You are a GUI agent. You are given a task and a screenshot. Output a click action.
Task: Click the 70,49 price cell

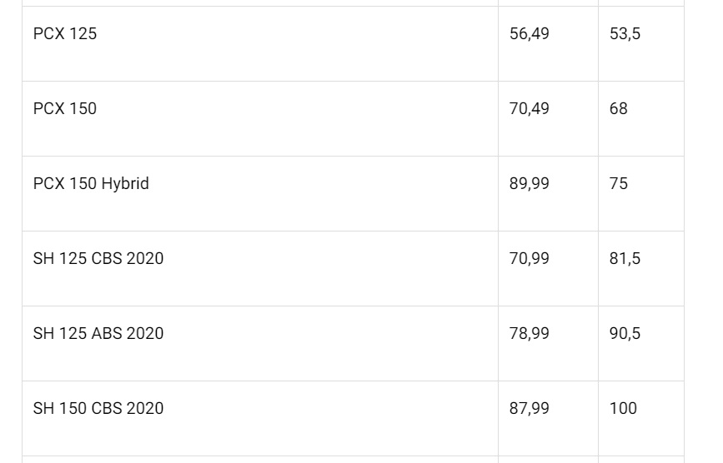pos(530,109)
